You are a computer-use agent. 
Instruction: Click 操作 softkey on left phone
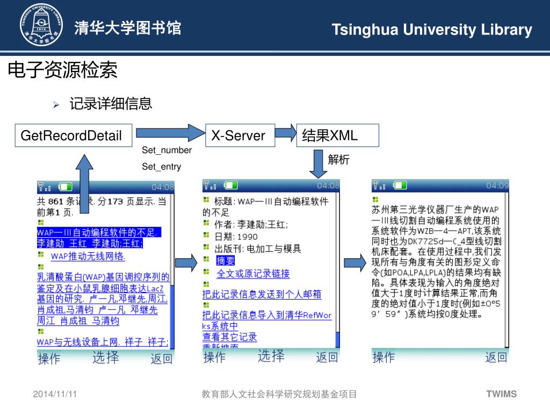point(49,359)
